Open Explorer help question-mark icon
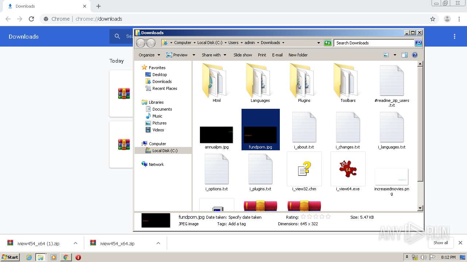This screenshot has width=467, height=262. coord(415,55)
